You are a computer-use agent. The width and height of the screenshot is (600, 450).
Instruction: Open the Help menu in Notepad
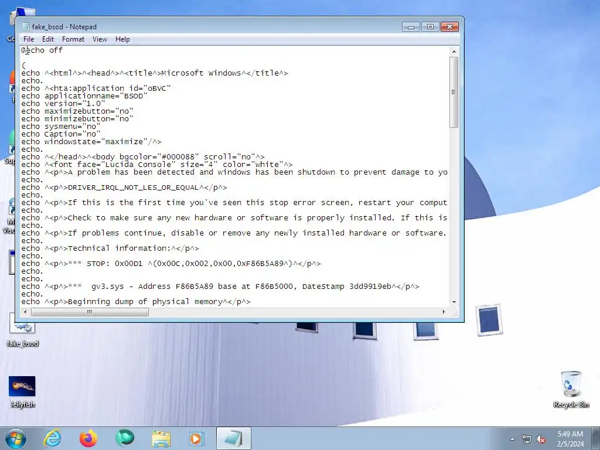pos(122,39)
